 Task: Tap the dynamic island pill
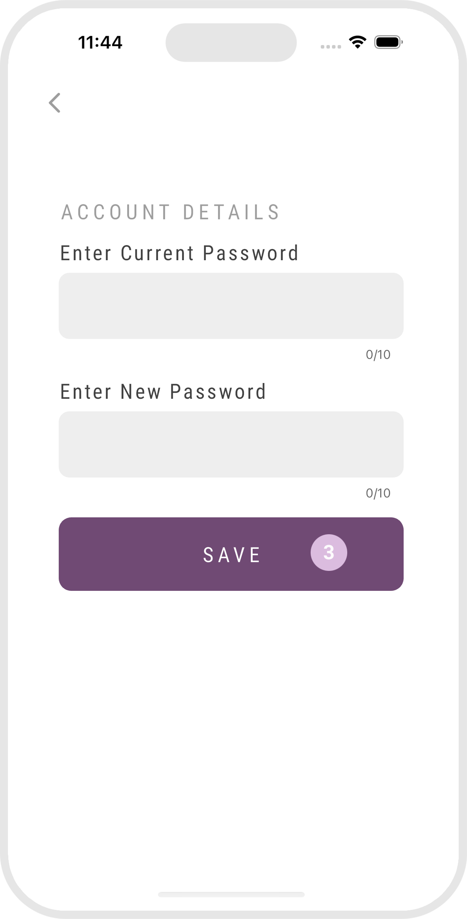(231, 42)
